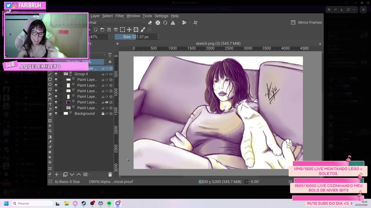The image size is (371, 208).
Task: Open the add layer type dropdown arrow
Action: (61, 174)
